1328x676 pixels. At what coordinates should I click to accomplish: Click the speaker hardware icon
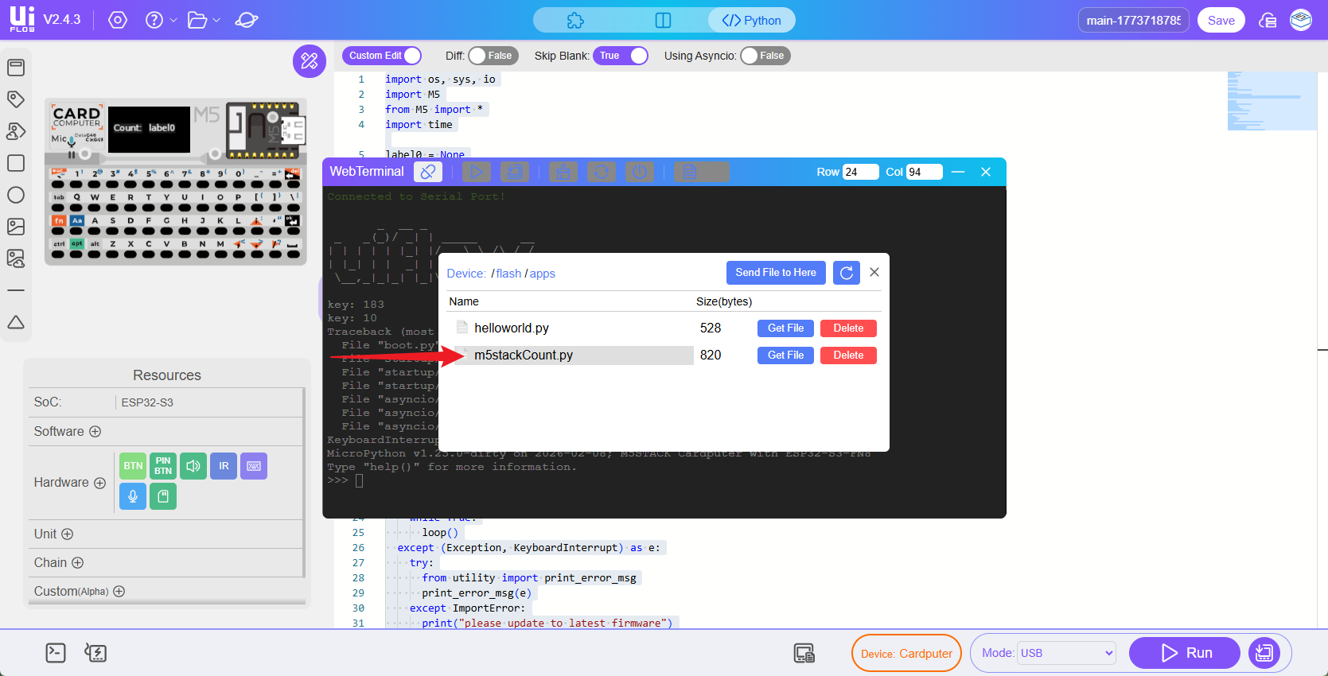pyautogui.click(x=193, y=466)
